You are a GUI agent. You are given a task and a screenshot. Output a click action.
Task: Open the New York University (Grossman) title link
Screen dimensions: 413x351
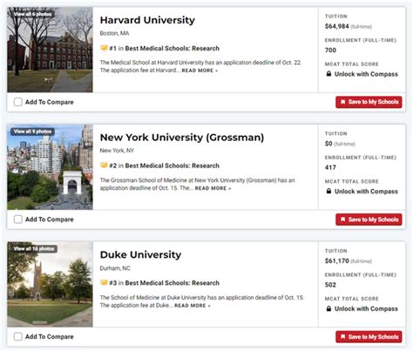pos(182,138)
